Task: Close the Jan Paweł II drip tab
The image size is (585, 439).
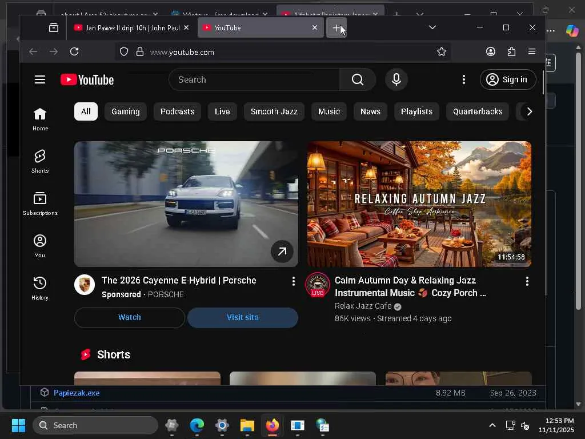Action: pyautogui.click(x=186, y=27)
